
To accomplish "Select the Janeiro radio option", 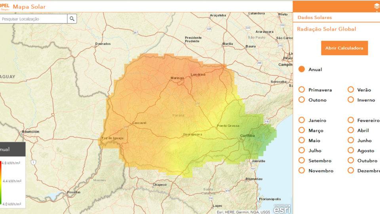I will [x=302, y=120].
